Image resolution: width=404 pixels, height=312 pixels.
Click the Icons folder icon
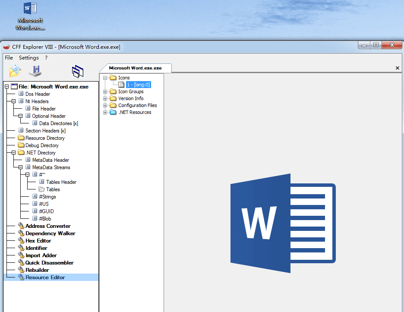point(113,78)
